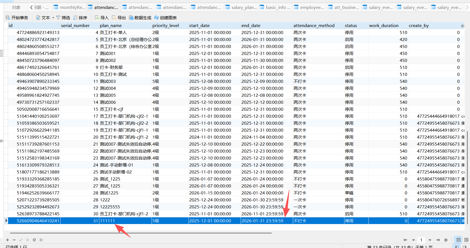Click the page number 1 field
Viewport: 470px width, 248px height.
click(x=421, y=240)
